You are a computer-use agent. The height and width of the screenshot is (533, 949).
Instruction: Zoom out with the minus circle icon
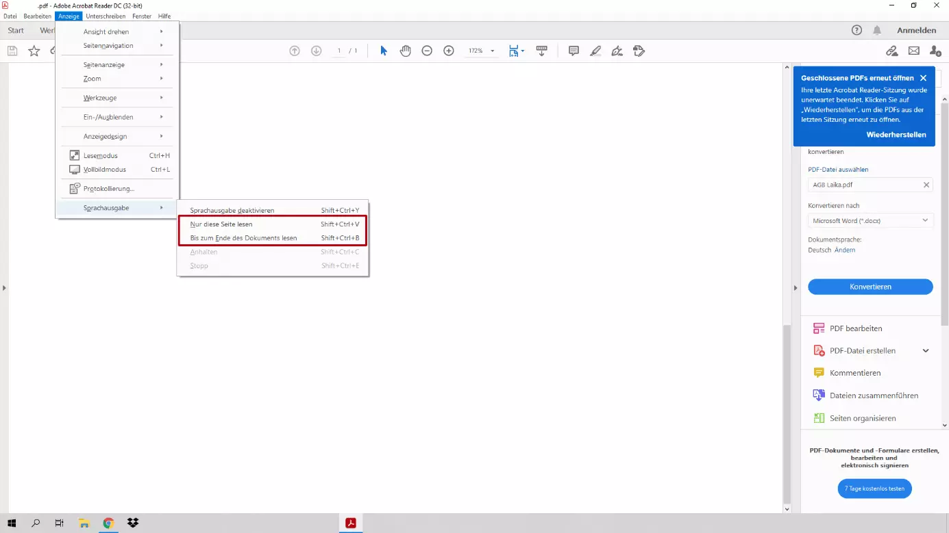pos(427,51)
